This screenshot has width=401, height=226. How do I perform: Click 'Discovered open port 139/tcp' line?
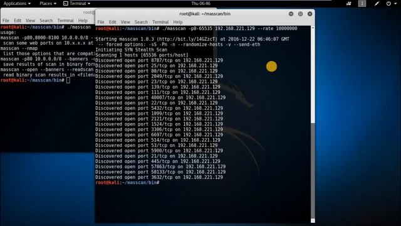coord(158,87)
